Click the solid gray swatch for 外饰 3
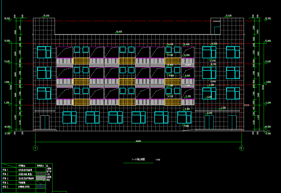 pyautogui.click(x=41, y=178)
